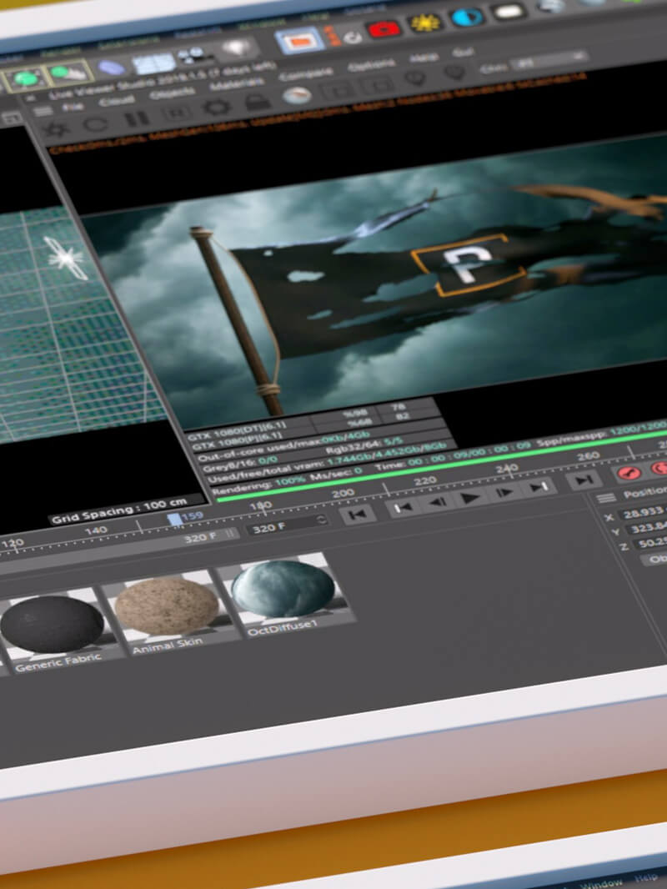Click the stepper arrows on the 320 F field
Screen dimensions: 667x889
click(x=322, y=520)
